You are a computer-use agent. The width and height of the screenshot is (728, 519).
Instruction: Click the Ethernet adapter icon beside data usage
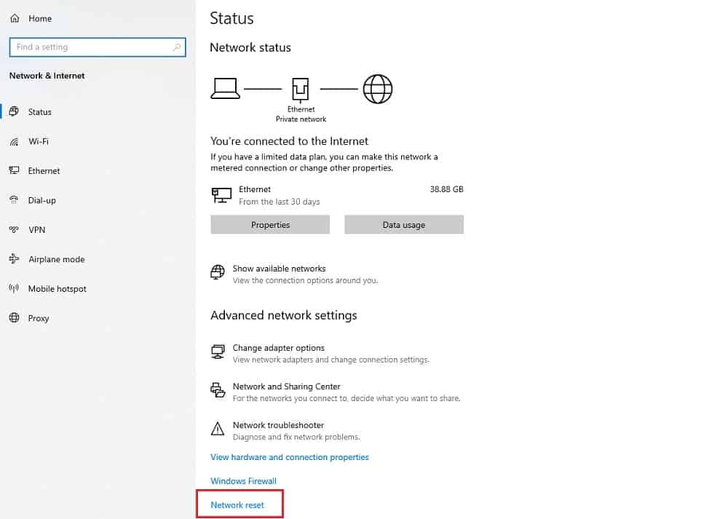point(221,195)
